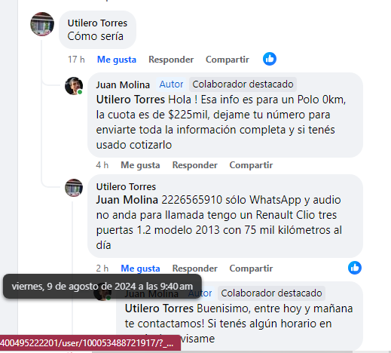Click 'Responder' under the 2 h Renault Clio reply
Image resolution: width=391 pixels, height=353 pixels.
pyautogui.click(x=194, y=269)
